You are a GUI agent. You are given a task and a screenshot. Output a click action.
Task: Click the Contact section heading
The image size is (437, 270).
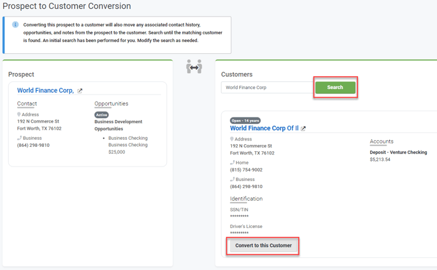click(x=27, y=104)
